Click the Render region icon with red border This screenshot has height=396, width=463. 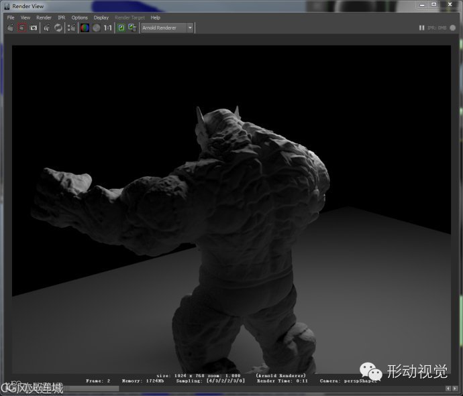(x=22, y=27)
